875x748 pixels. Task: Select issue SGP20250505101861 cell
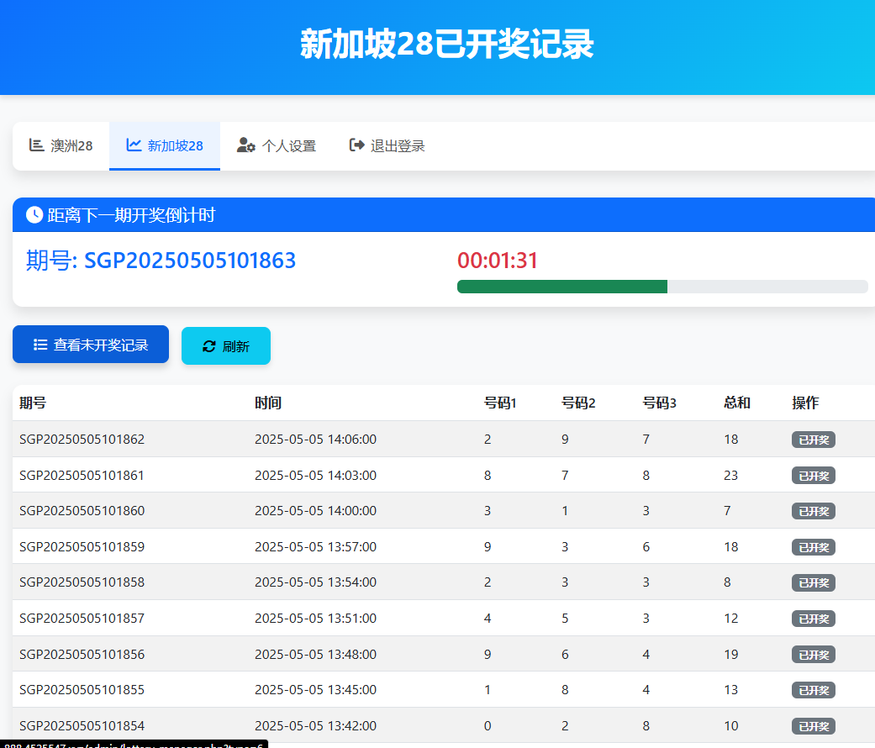coord(82,475)
